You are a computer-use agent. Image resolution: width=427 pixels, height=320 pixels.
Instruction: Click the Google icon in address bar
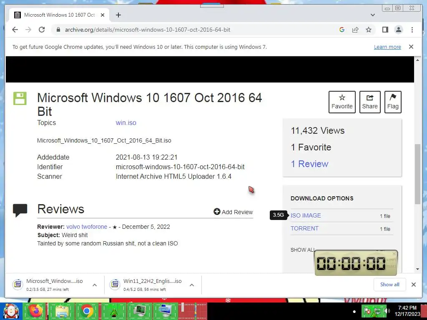[x=342, y=30]
